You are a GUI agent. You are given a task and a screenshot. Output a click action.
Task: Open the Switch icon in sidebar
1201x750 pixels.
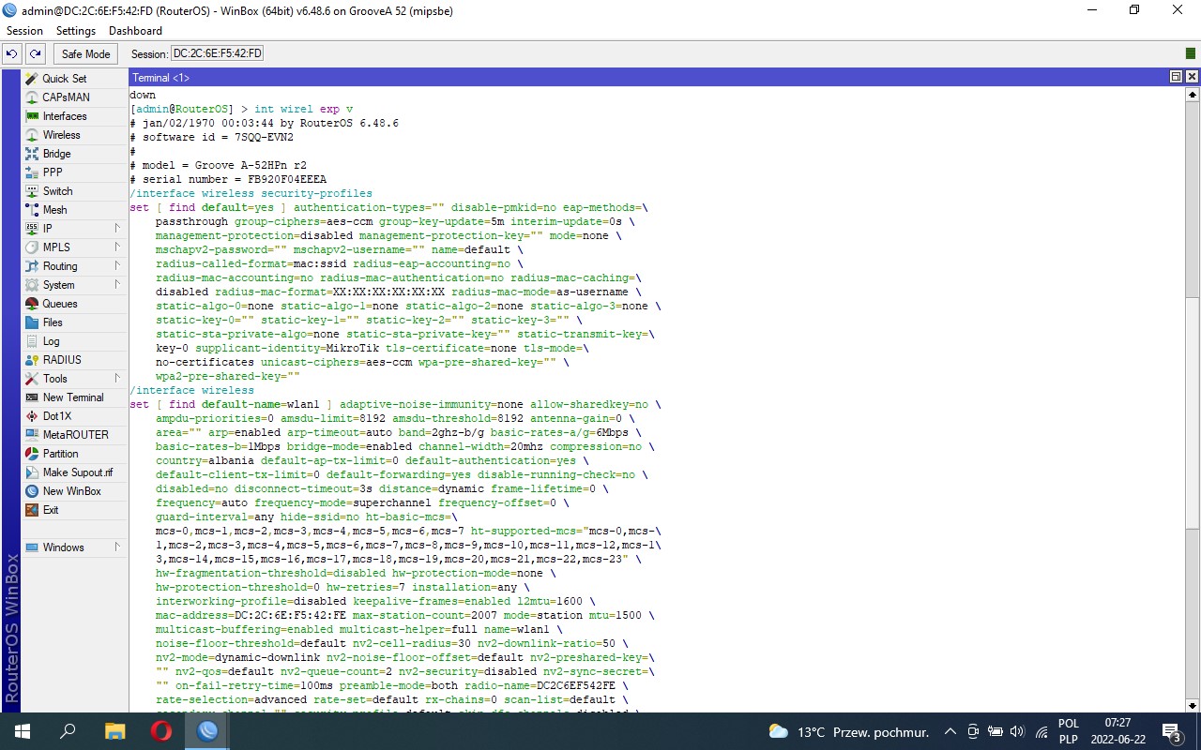click(x=32, y=191)
